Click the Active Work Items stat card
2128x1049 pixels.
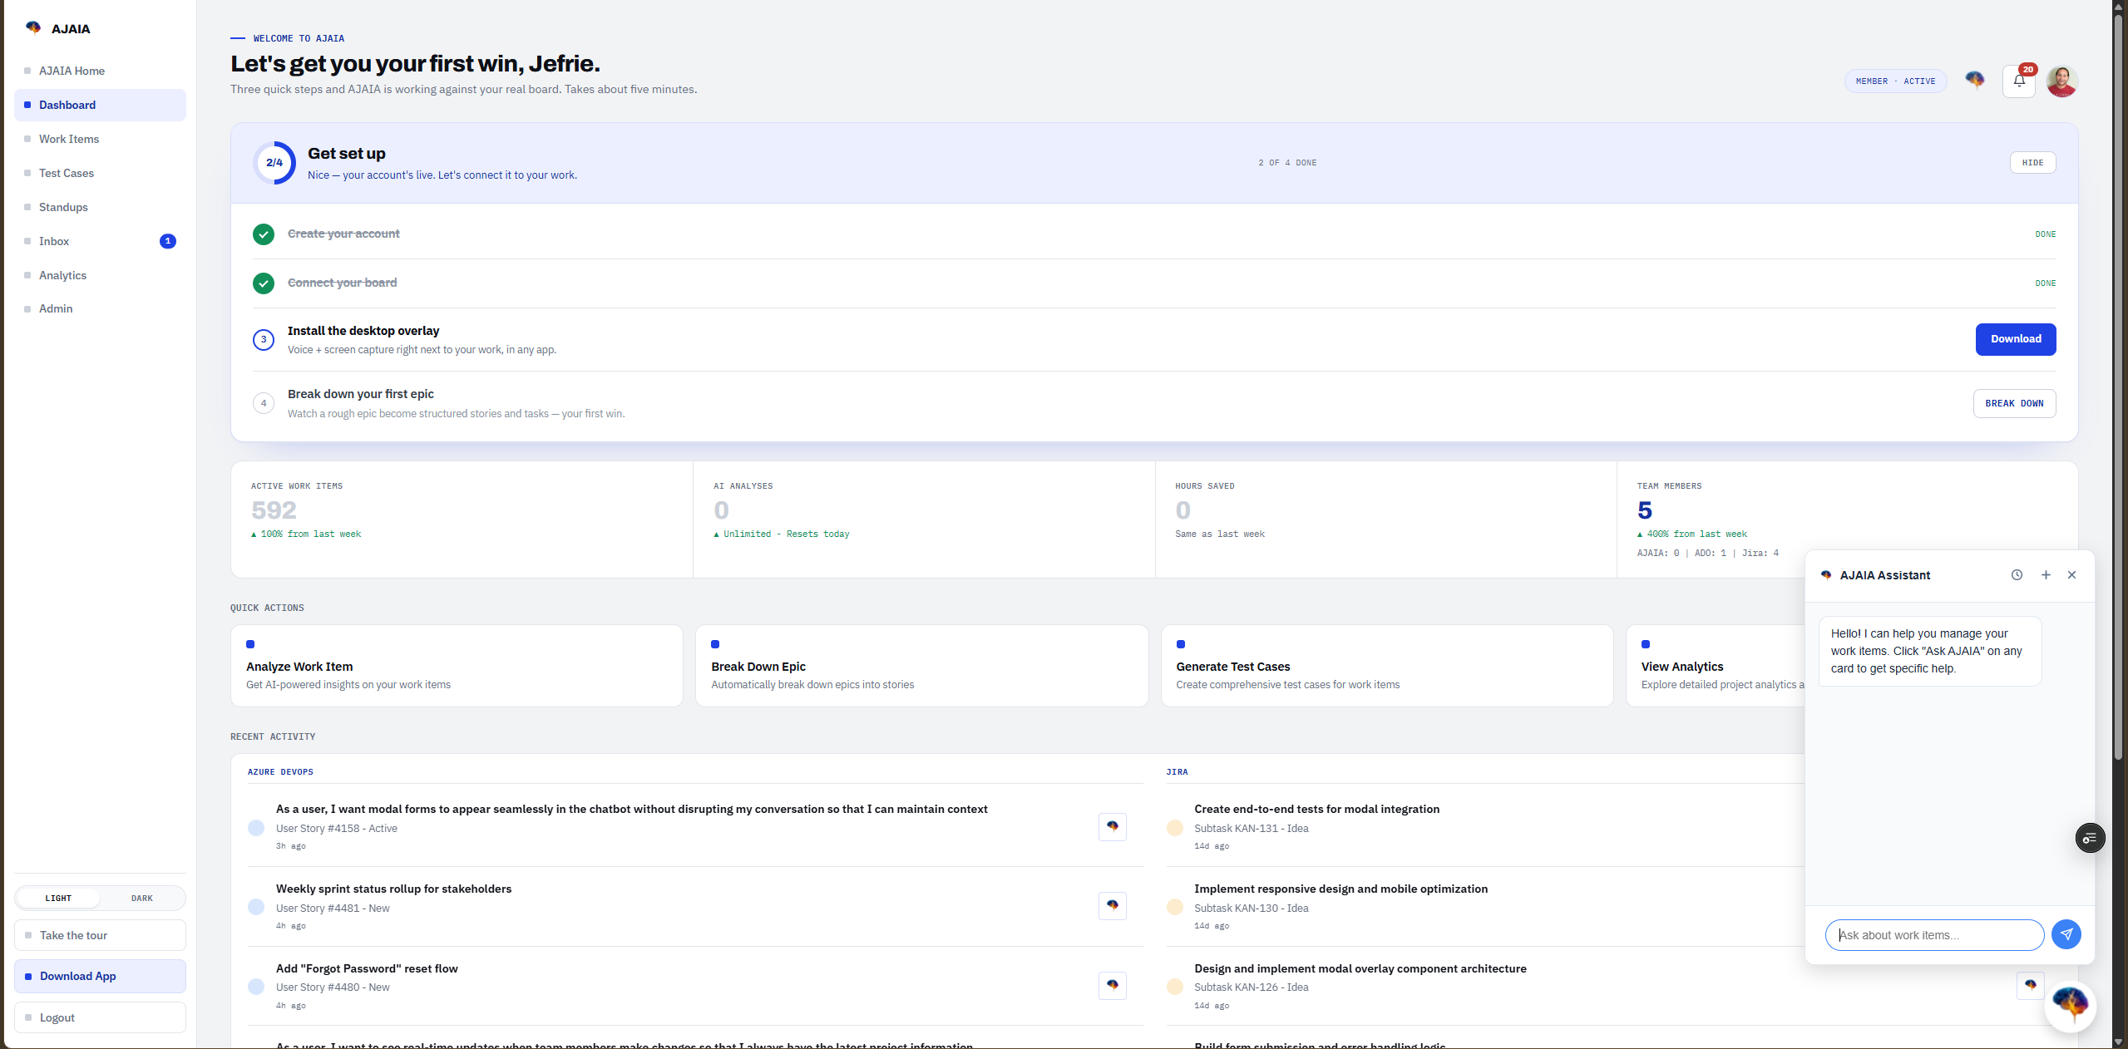click(462, 520)
